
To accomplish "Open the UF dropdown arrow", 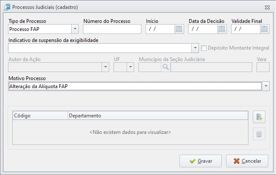I will click(x=130, y=67).
